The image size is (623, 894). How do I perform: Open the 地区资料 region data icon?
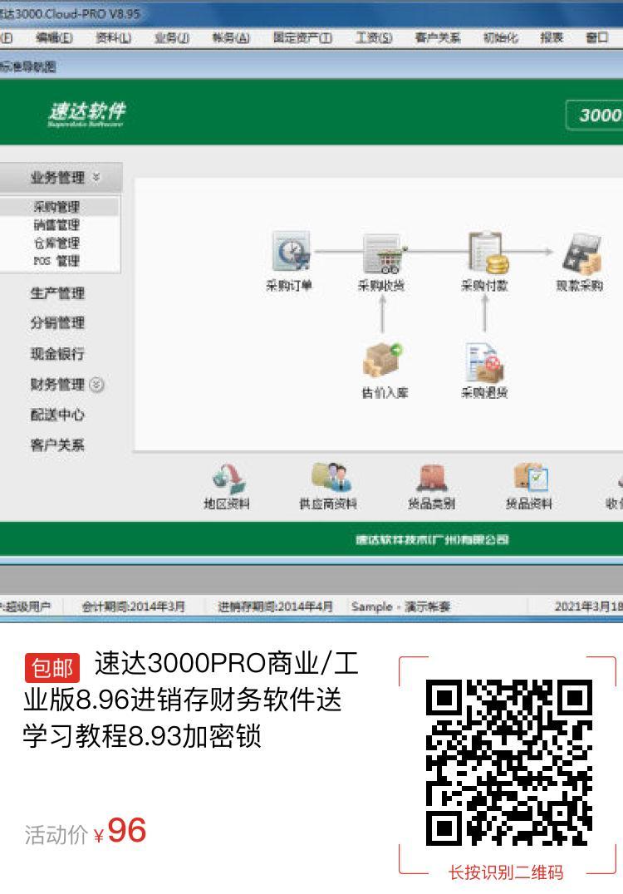[228, 478]
